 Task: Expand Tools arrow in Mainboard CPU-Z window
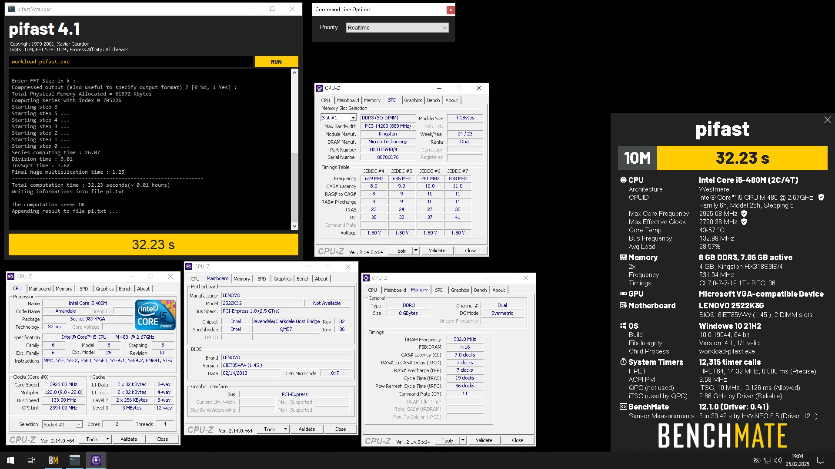tap(285, 429)
